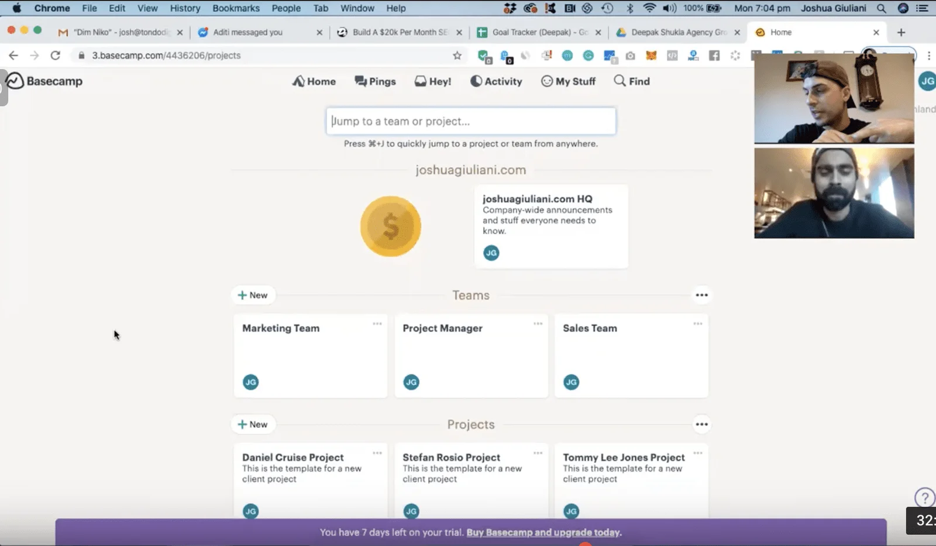Open Pings in Basecamp navigation
Image resolution: width=936 pixels, height=546 pixels.
[375, 81]
